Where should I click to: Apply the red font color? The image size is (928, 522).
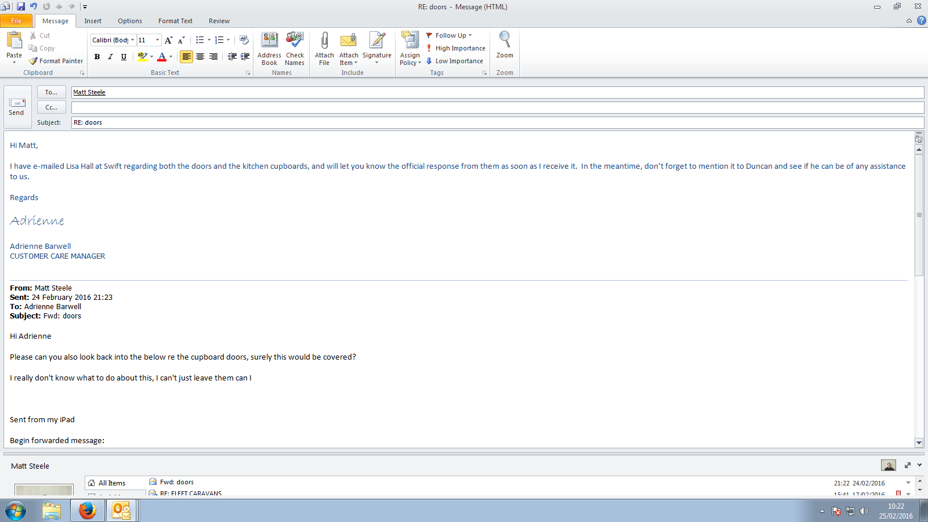click(162, 56)
